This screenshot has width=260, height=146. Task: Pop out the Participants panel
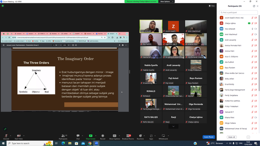(x=254, y=6)
